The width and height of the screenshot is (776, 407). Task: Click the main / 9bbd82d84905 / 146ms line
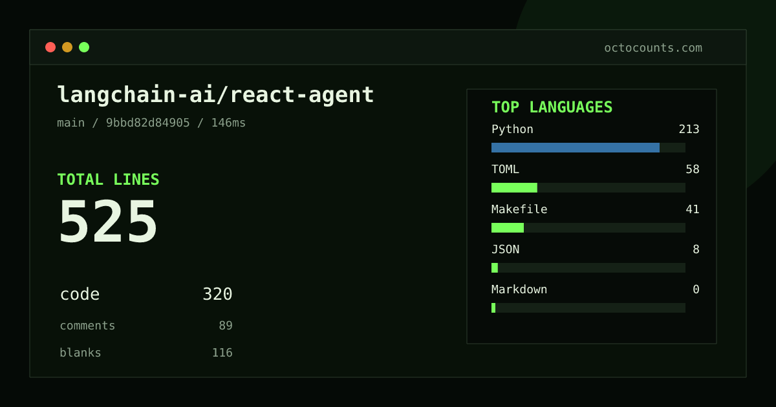pyautogui.click(x=151, y=123)
